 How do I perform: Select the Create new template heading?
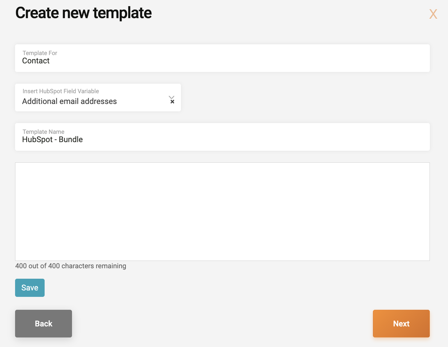coord(83,13)
